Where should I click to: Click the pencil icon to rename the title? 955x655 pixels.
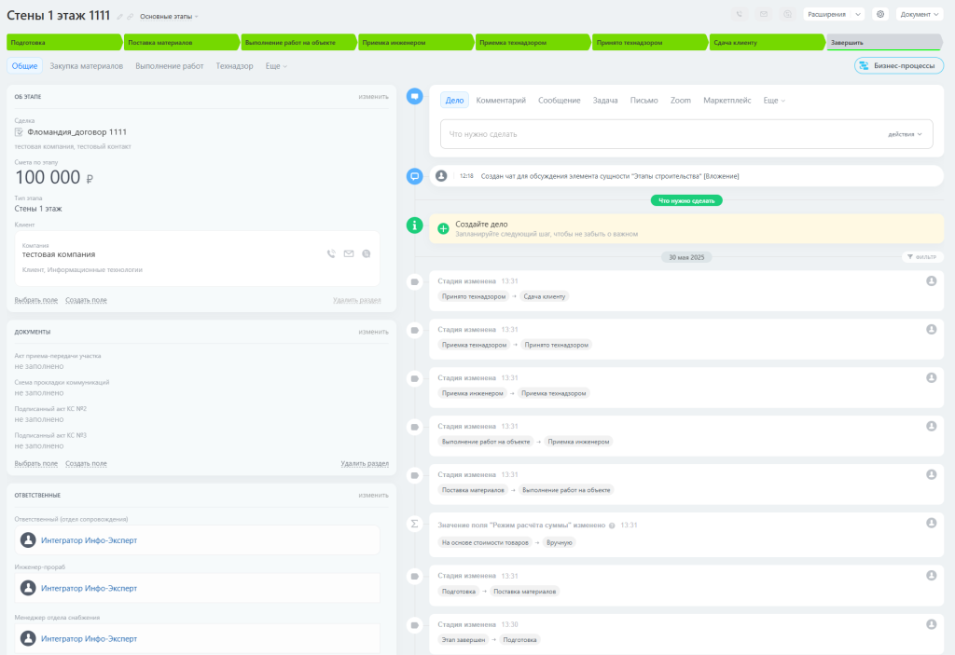coord(119,17)
